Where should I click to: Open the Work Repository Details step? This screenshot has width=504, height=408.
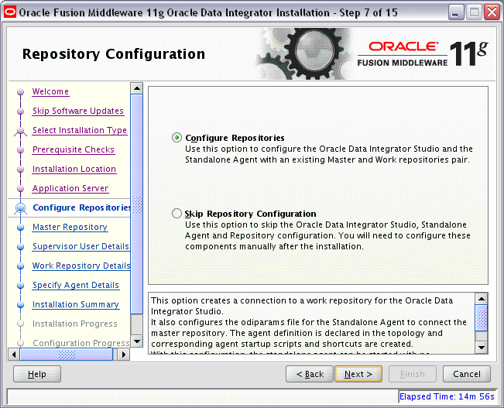pyautogui.click(x=81, y=266)
